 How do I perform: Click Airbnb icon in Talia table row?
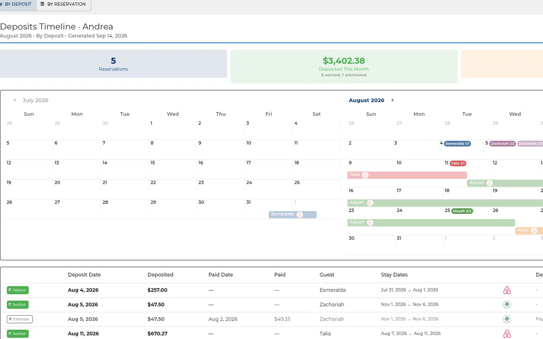[x=507, y=334]
